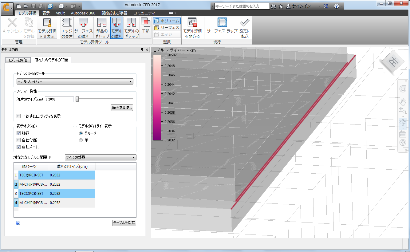Image resolution: width=410 pixels, height=252 pixels.
Task: Click the blue help icon below table
Action: coord(18,223)
